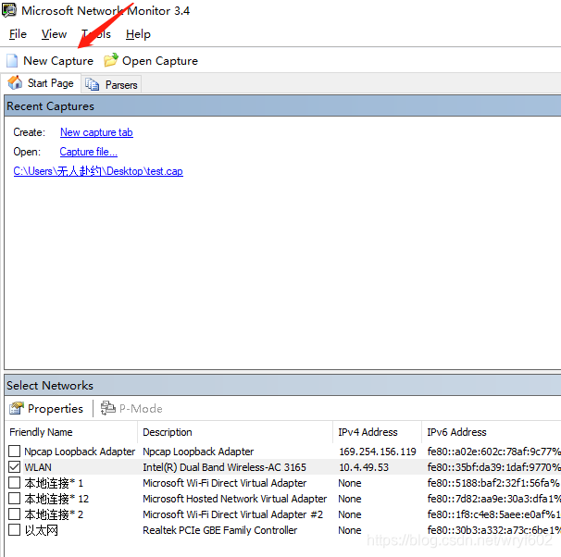Enable the 本地连接* 12 adapter checkbox
561x557 pixels.
click(14, 499)
